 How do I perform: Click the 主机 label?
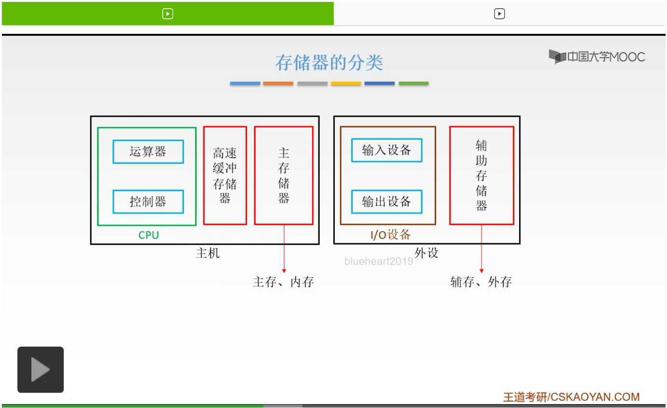pos(208,253)
